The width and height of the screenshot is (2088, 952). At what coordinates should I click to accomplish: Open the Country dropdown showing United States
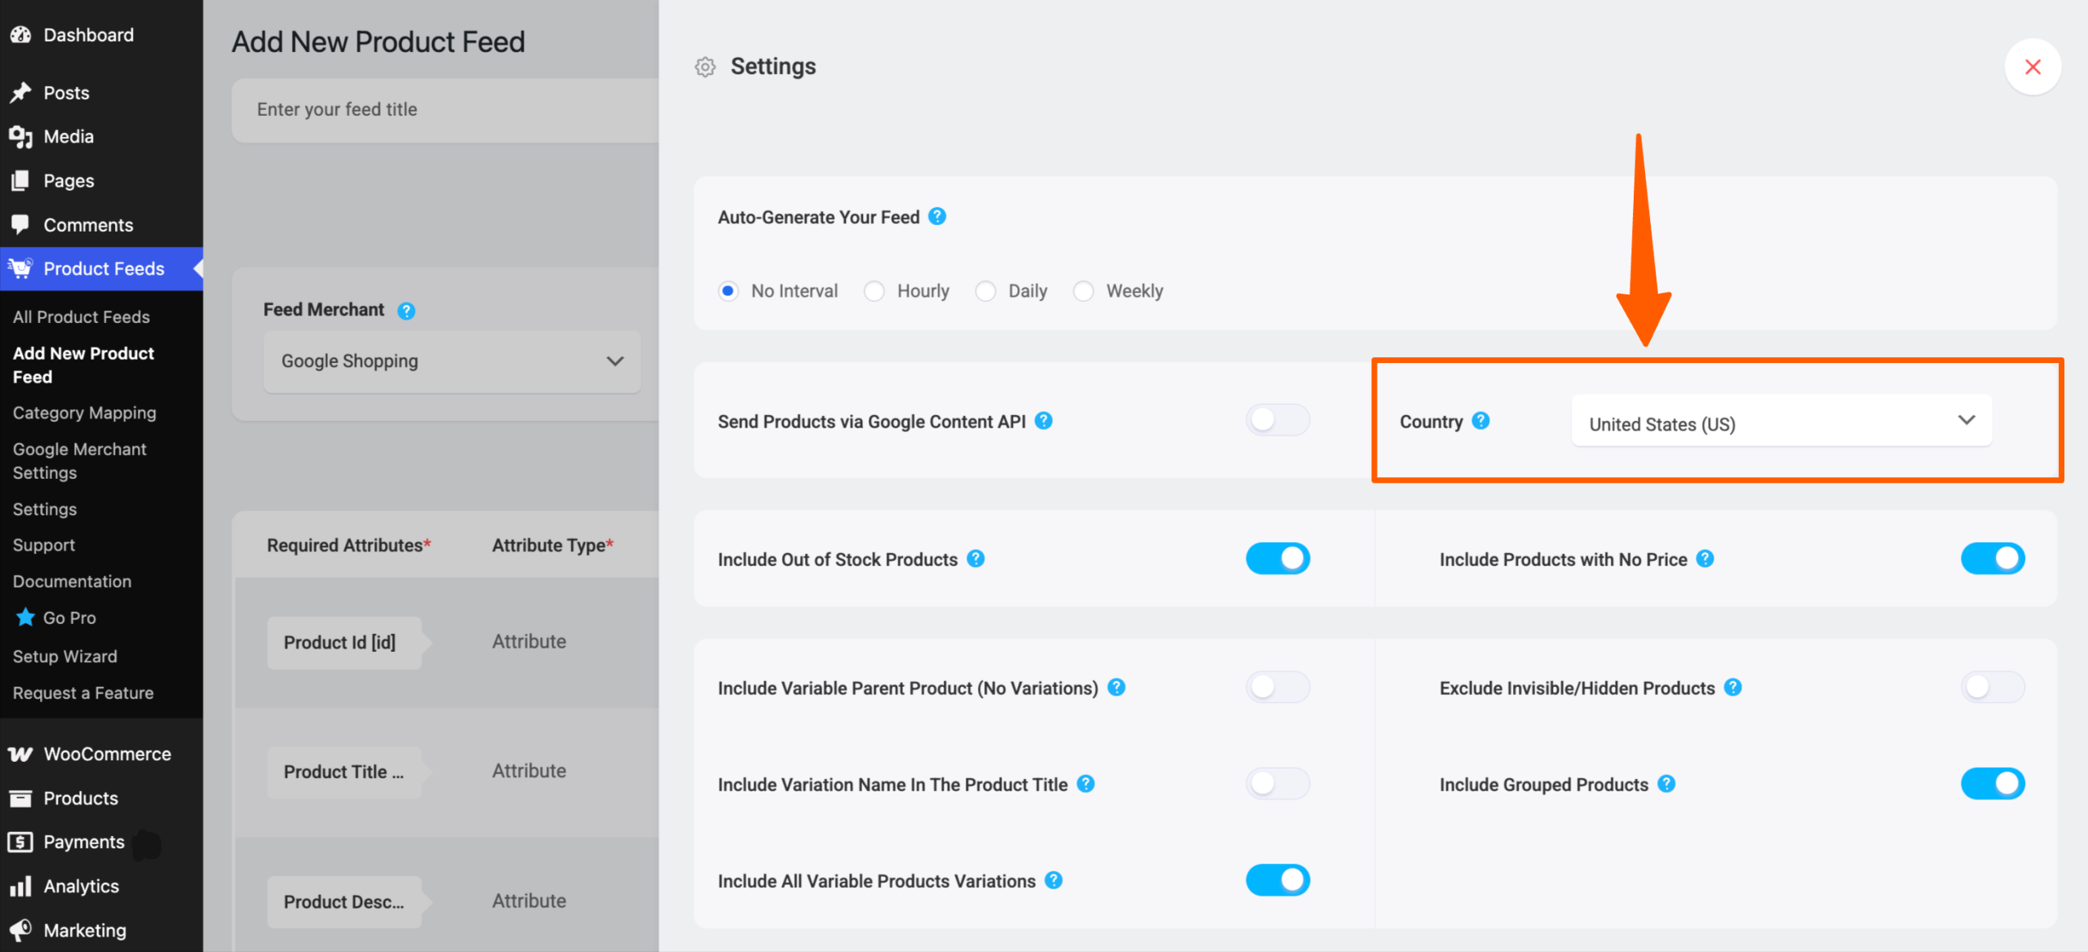tap(1781, 422)
